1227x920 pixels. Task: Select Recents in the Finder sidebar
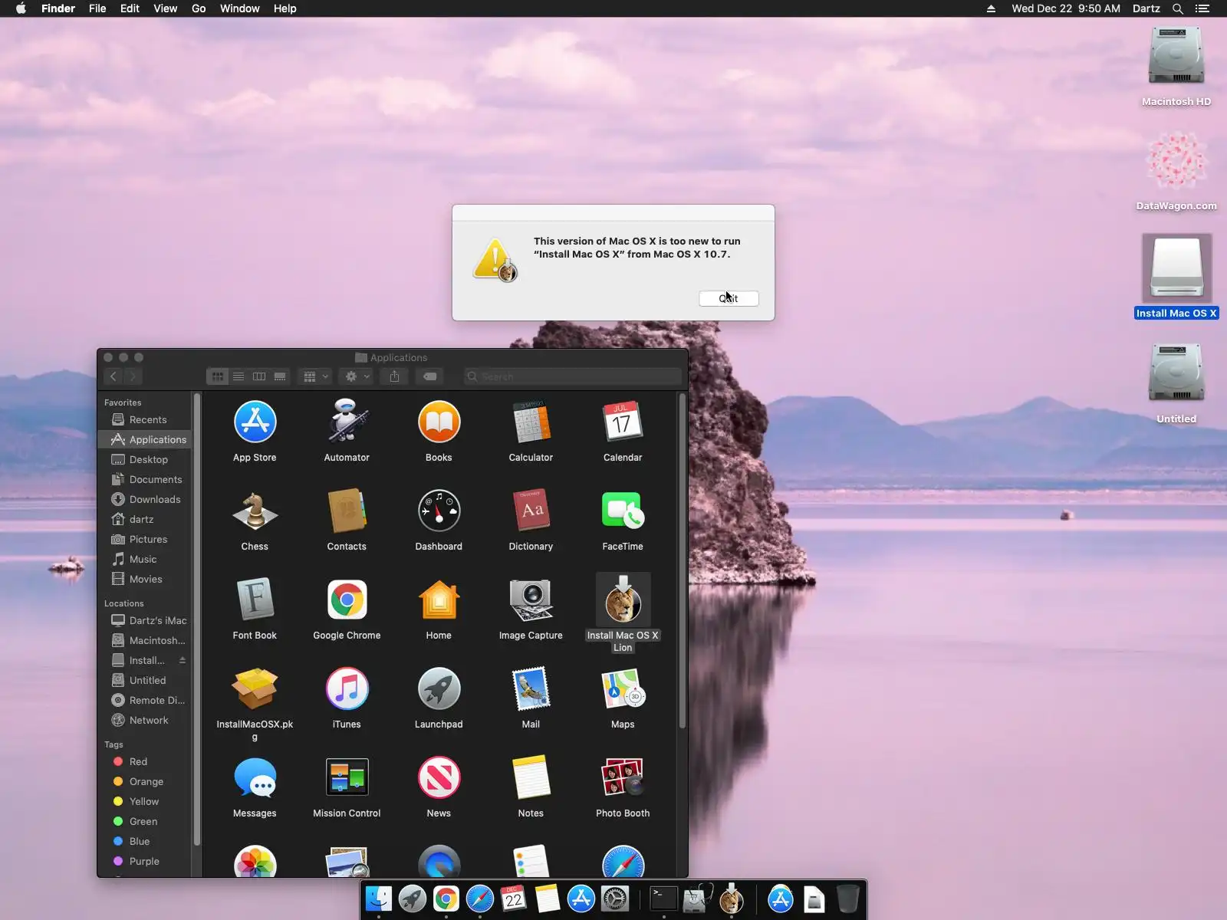point(146,419)
